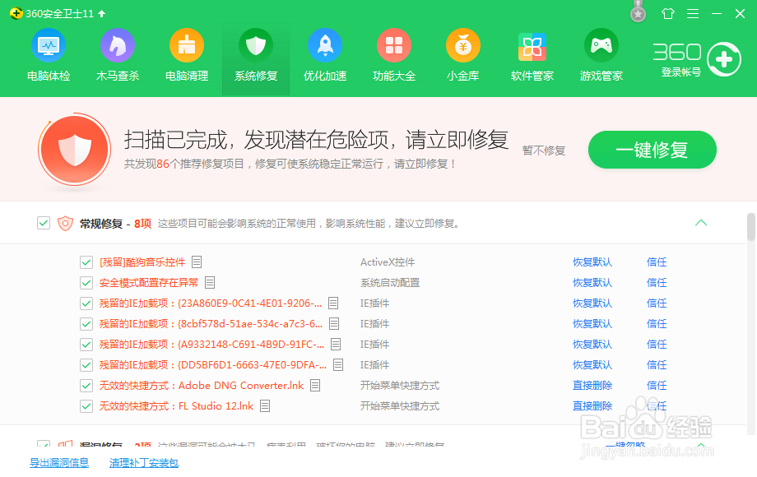Collapse the 常规修复 section

coord(701,223)
